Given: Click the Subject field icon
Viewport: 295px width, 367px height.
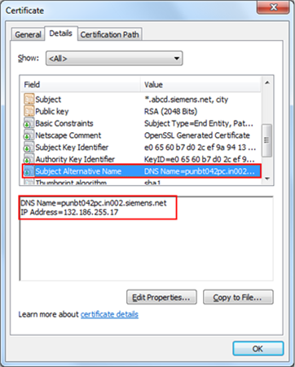Looking at the screenshot, I should [29, 99].
